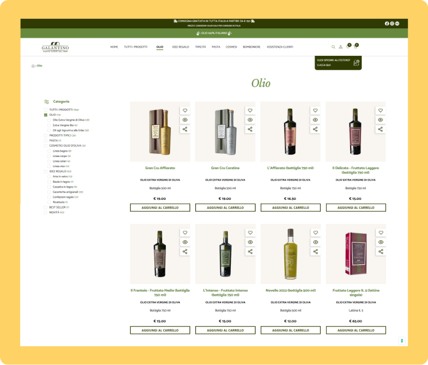Click the Categorie filter icon
Image resolution: width=428 pixels, height=365 pixels.
click(x=47, y=102)
